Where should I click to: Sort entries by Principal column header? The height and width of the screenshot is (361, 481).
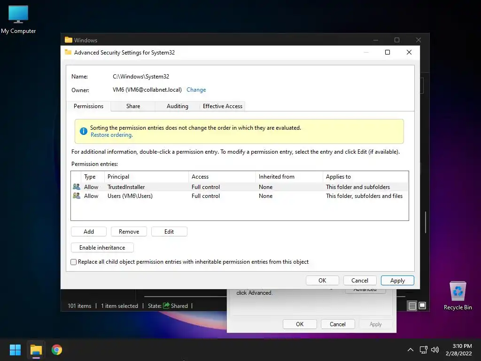(147, 177)
